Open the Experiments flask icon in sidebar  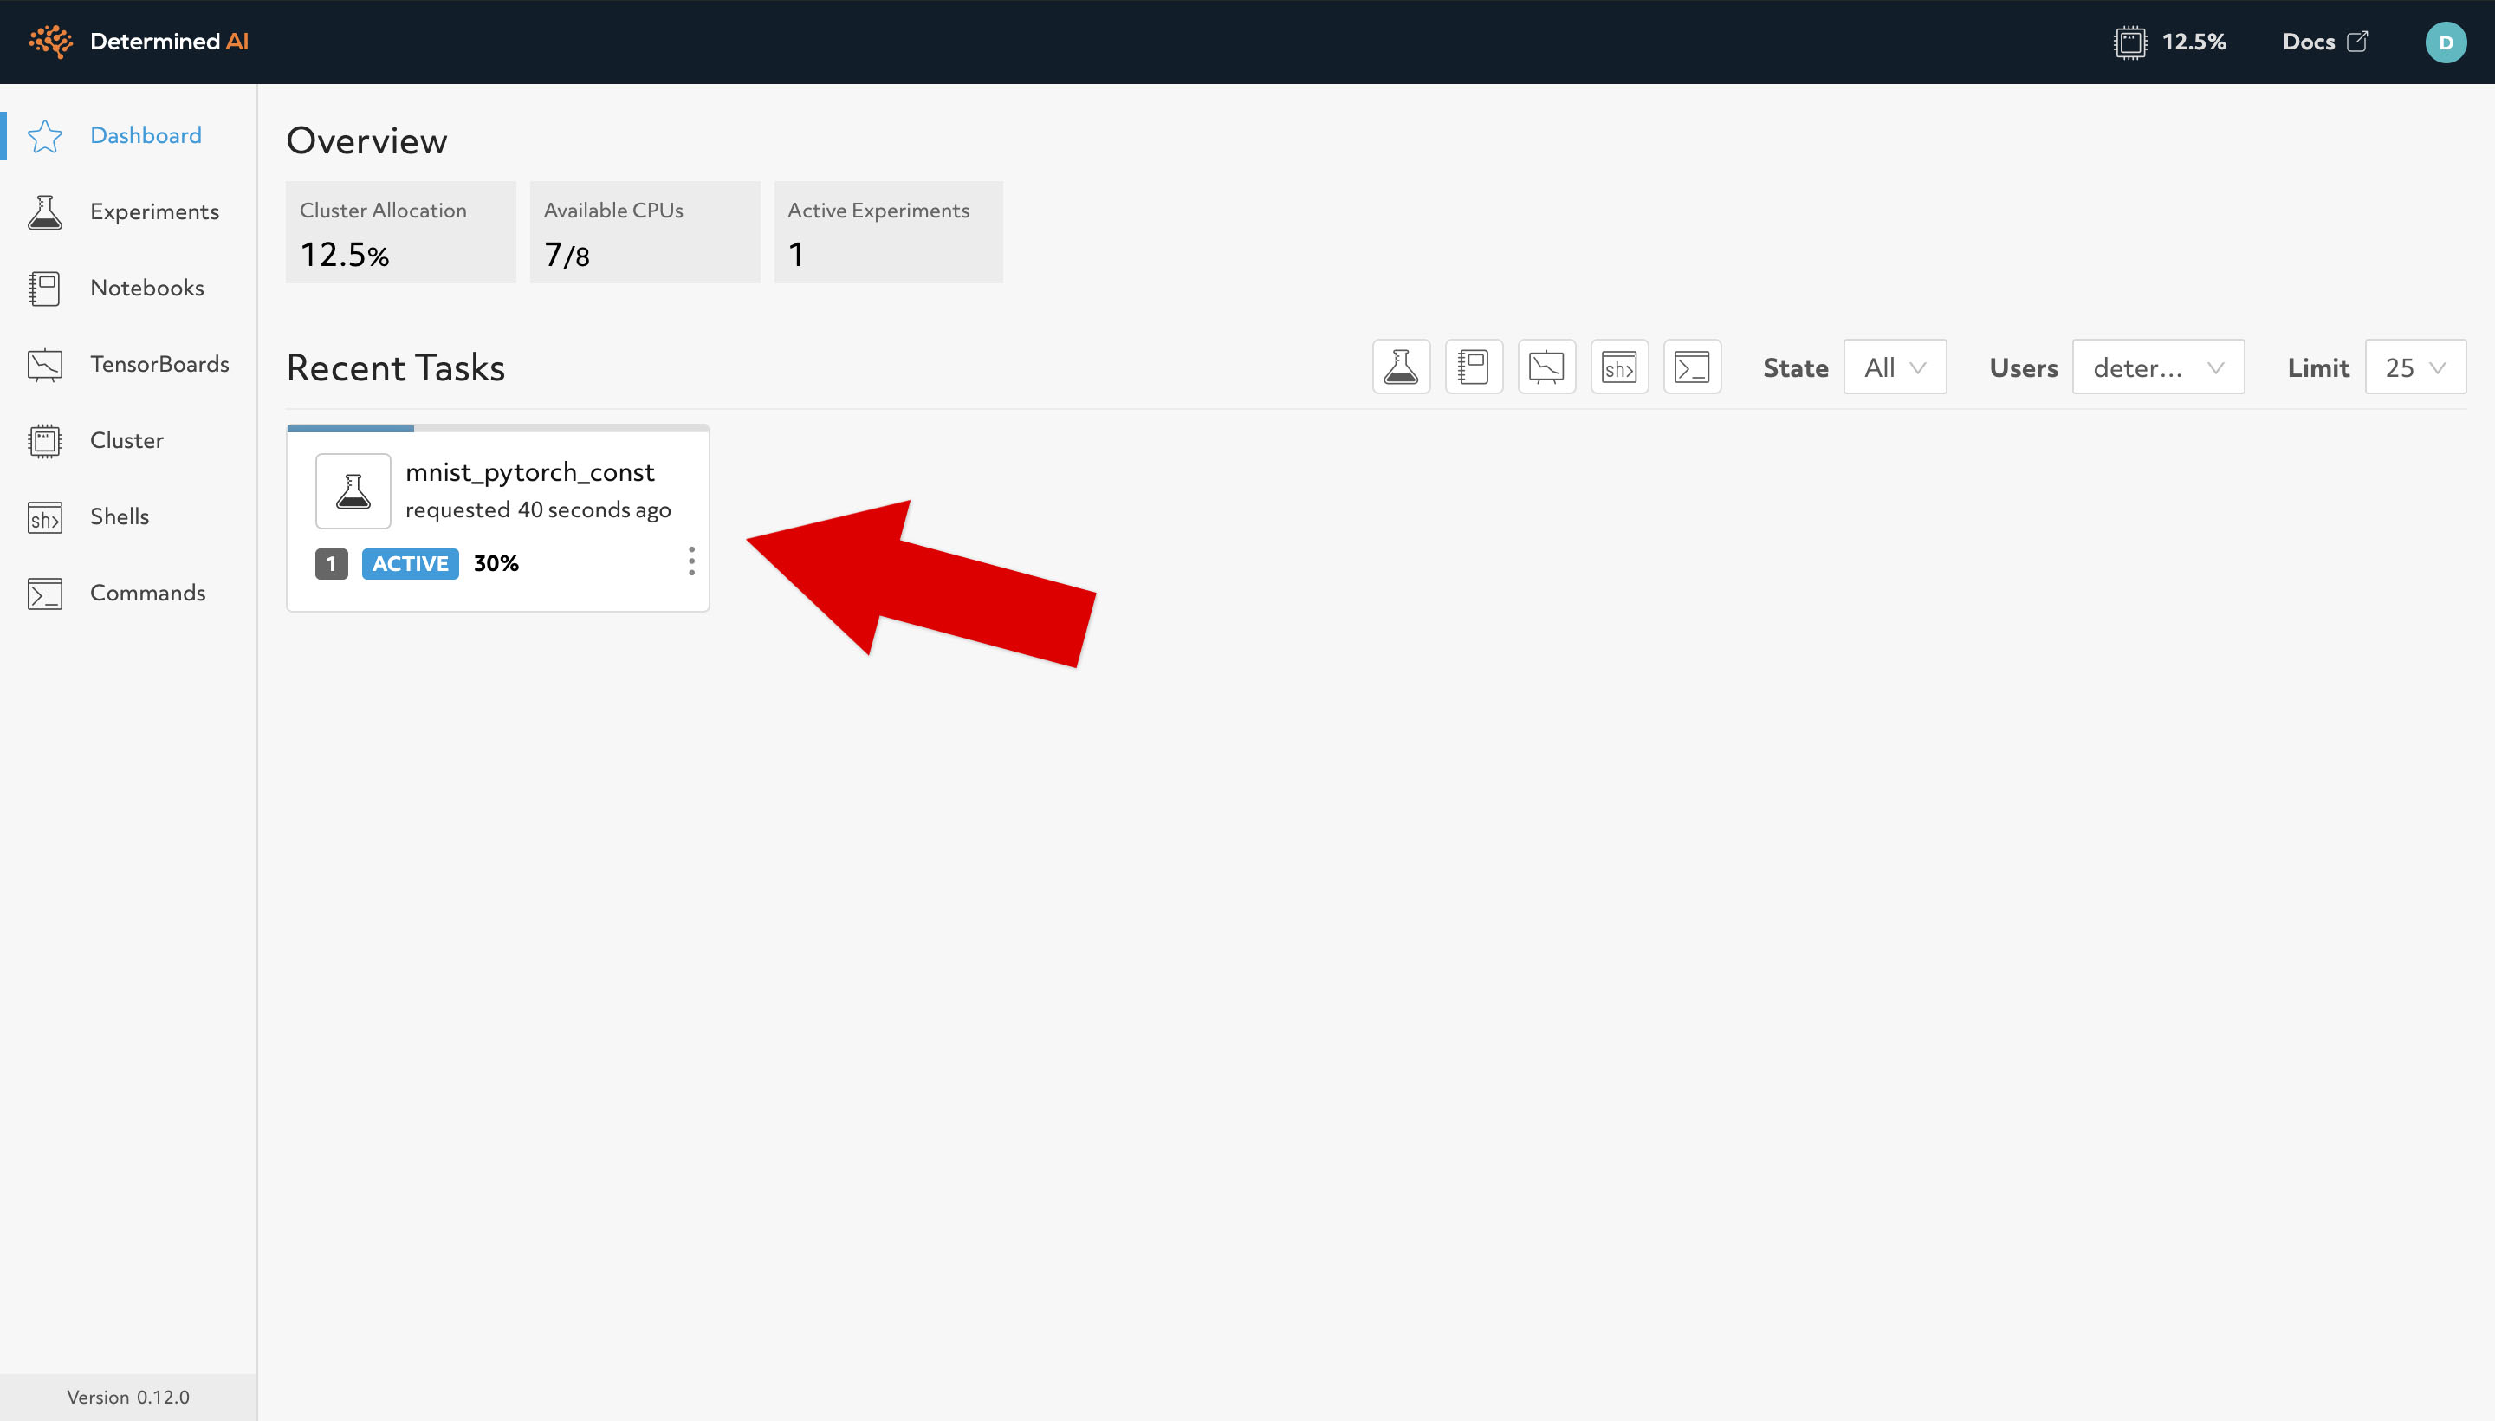tap(45, 211)
